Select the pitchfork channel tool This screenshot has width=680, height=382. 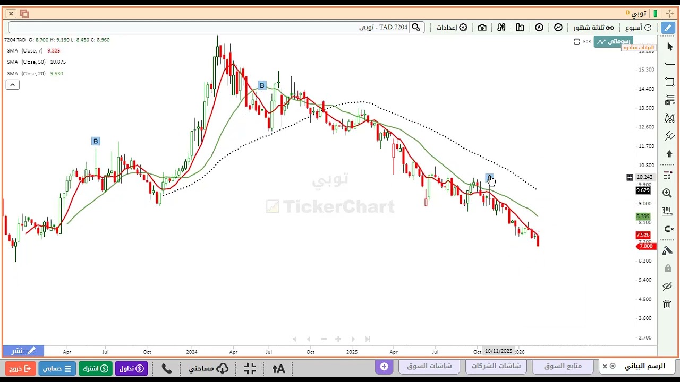click(669, 136)
